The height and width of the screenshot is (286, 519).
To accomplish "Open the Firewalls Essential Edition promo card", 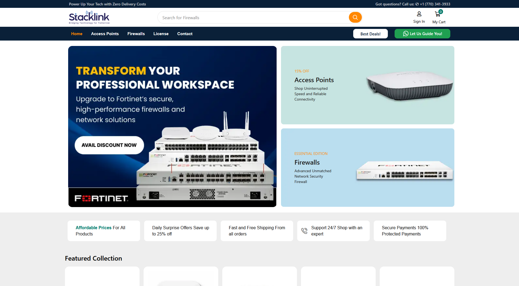I will point(368,168).
